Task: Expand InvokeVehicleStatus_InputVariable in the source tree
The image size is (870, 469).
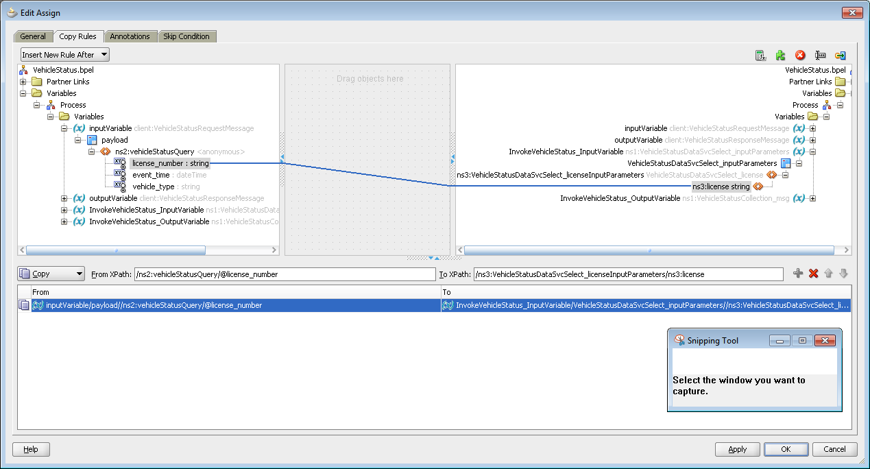Action: (64, 210)
